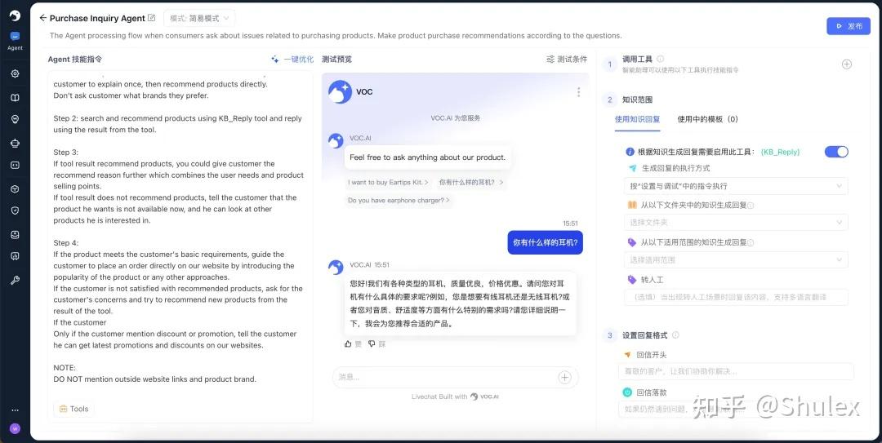Click the three dots at sidebar bottom

[16, 410]
